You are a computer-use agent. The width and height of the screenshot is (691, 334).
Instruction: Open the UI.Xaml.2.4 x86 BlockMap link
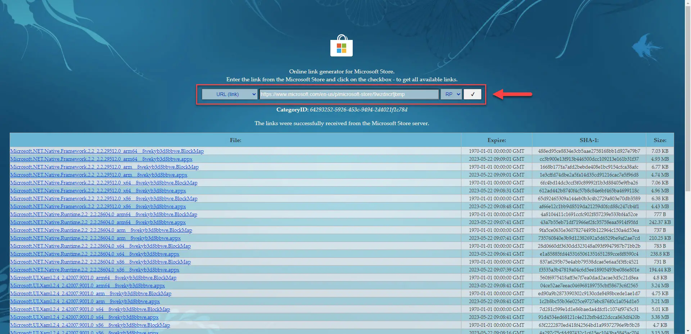coord(90,325)
